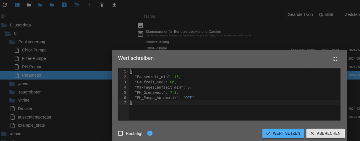Click the download arrow toolbar icon
This screenshot has width=360, height=141.
[x=114, y=5]
